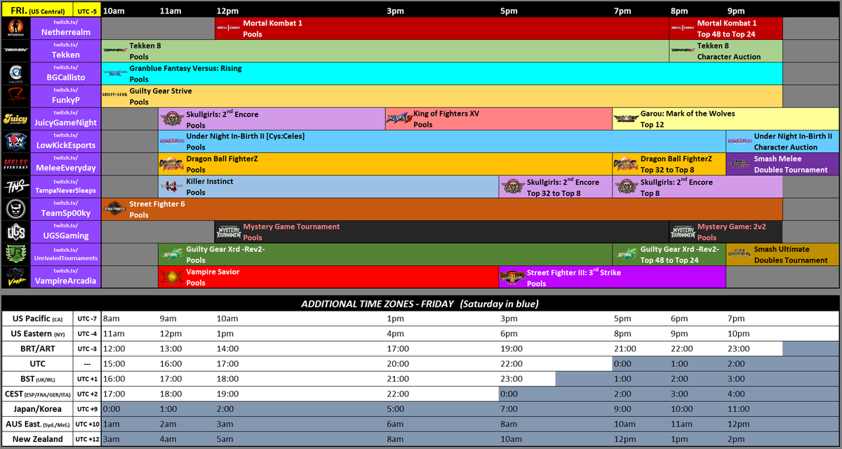
Task: Click the 'CEST (ESP/FRA/GER/ITA)' row label
Action: (37, 394)
